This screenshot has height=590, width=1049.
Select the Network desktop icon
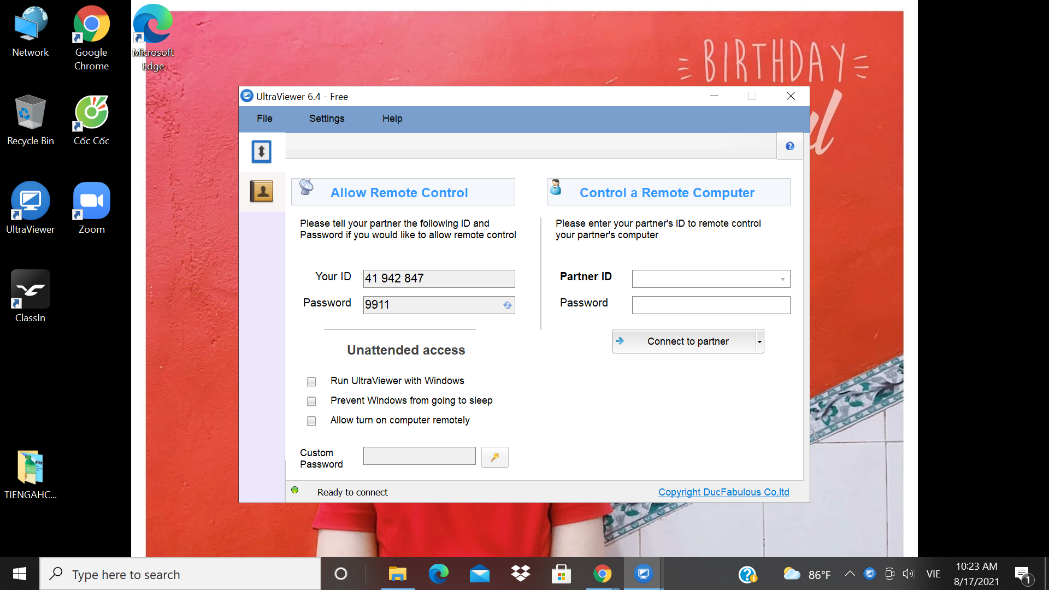(31, 32)
